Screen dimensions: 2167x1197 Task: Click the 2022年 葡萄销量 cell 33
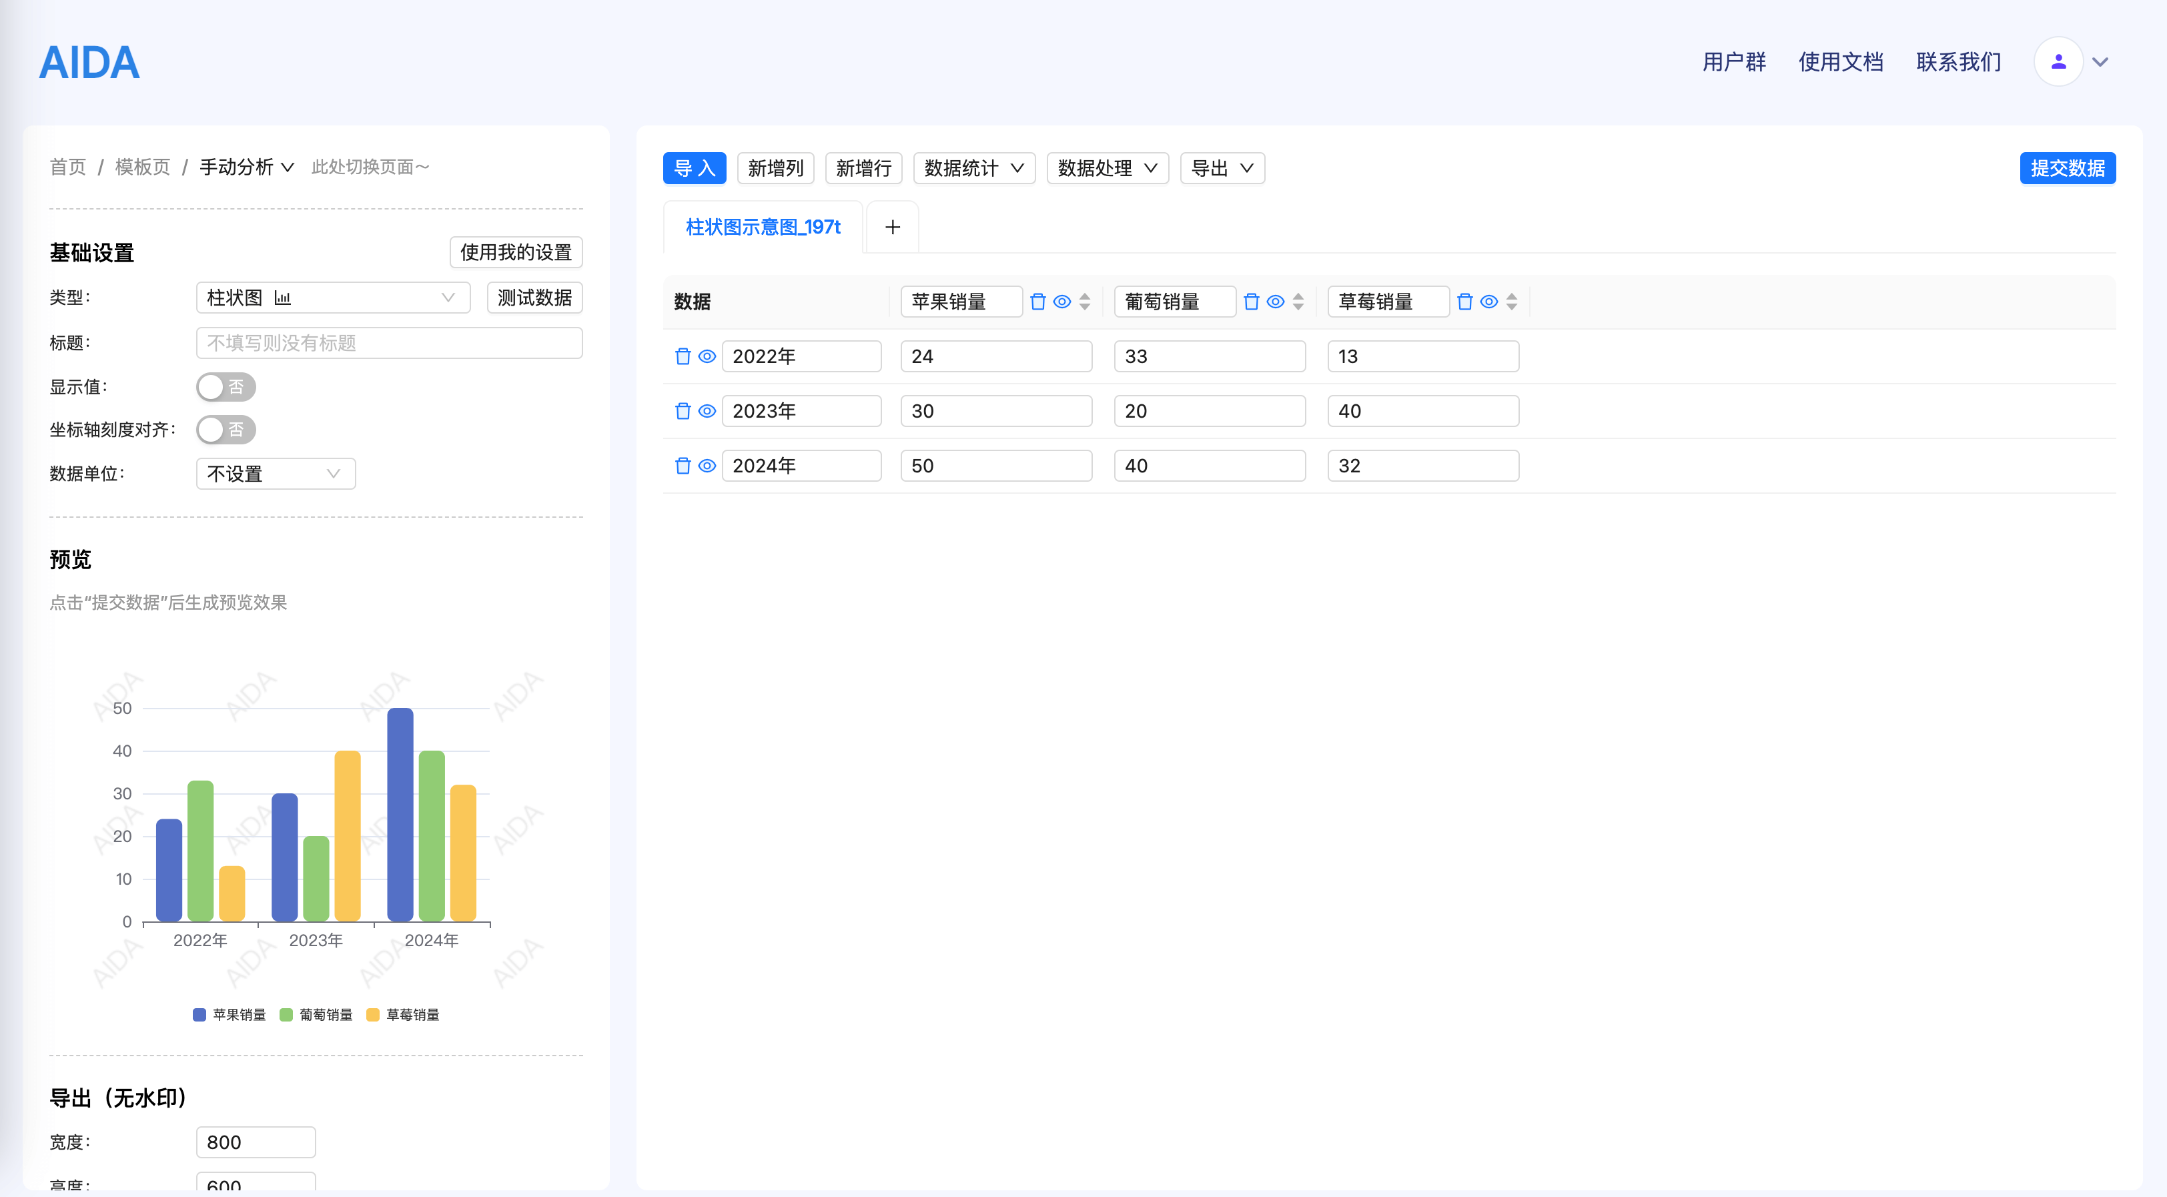pyautogui.click(x=1210, y=356)
